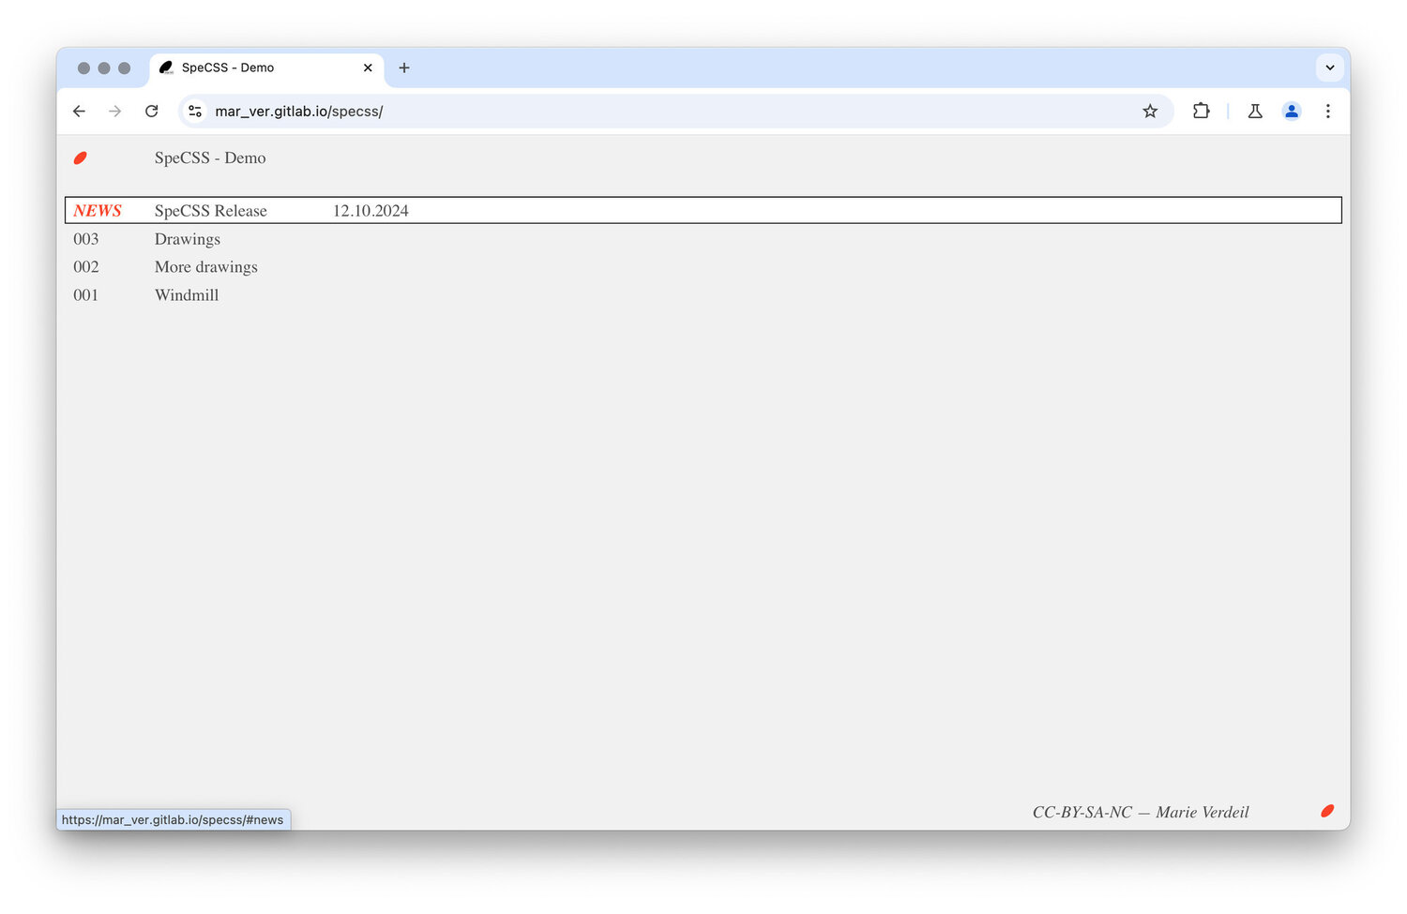Viewport: 1407px width, 914px height.
Task: Click the favicon on the SpeCSS tab
Action: pyautogui.click(x=166, y=67)
